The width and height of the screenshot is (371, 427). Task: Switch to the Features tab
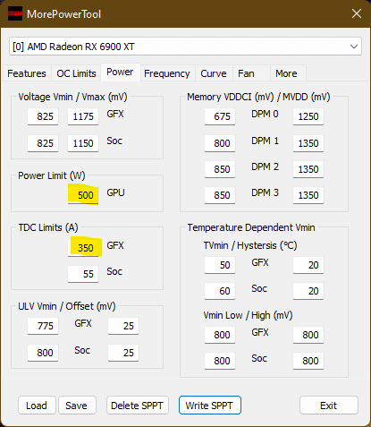point(27,73)
